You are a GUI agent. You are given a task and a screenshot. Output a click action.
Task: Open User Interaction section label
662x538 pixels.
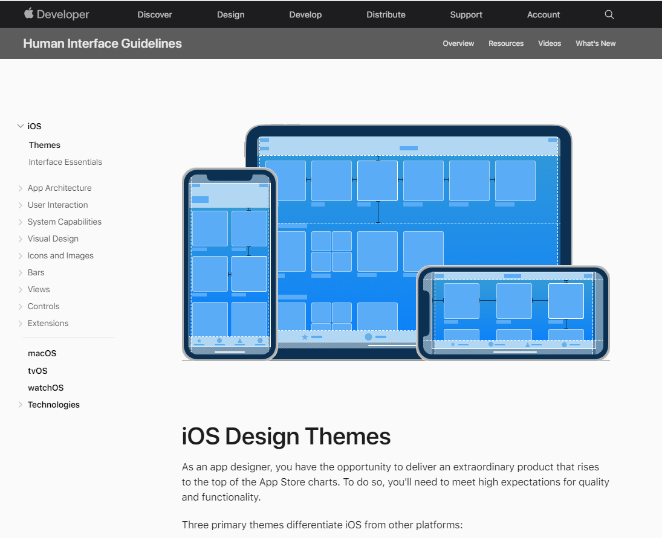pyautogui.click(x=58, y=205)
